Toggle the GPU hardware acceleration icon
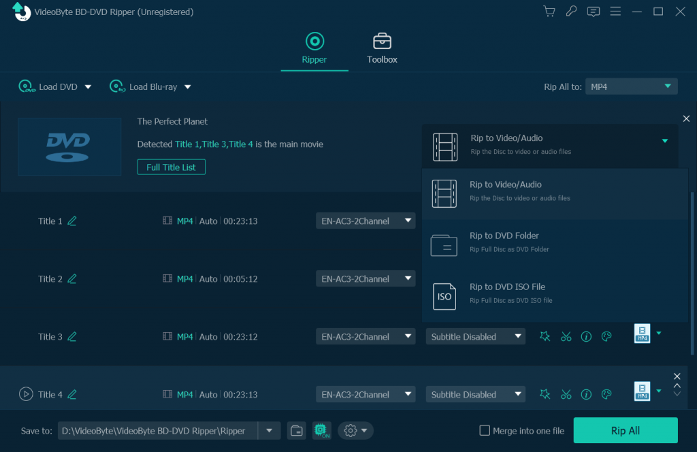The image size is (697, 452). (321, 430)
